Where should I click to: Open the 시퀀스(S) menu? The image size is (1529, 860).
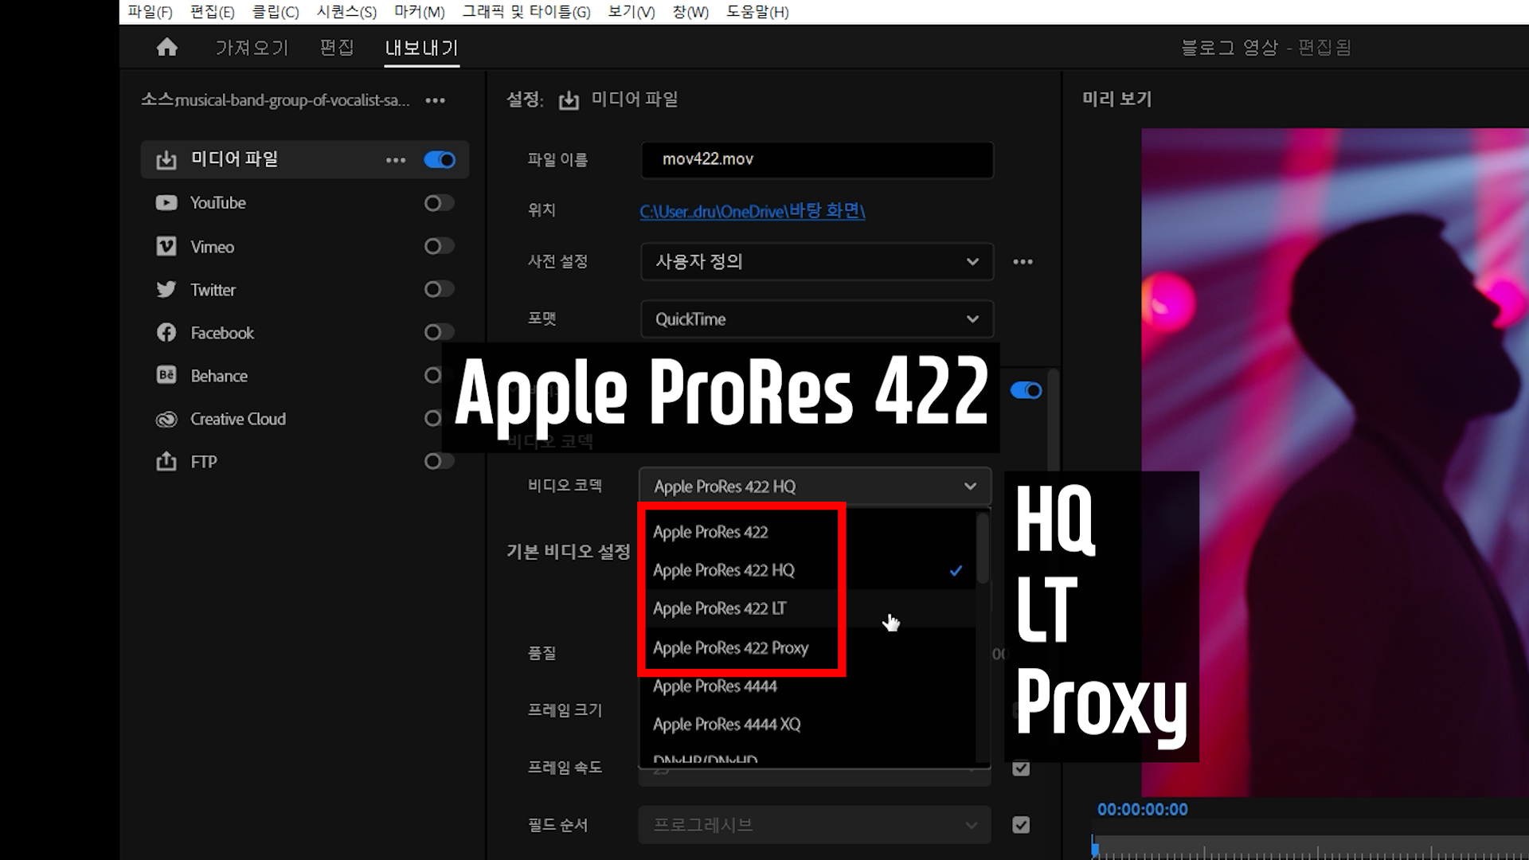(346, 12)
